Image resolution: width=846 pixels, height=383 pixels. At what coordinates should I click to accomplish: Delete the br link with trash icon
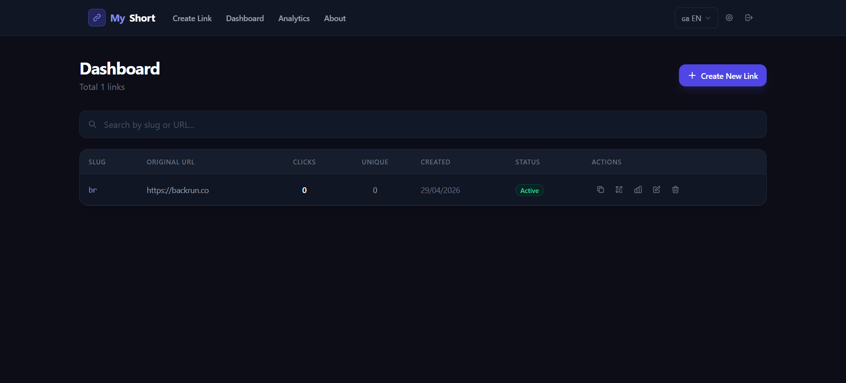coord(675,190)
